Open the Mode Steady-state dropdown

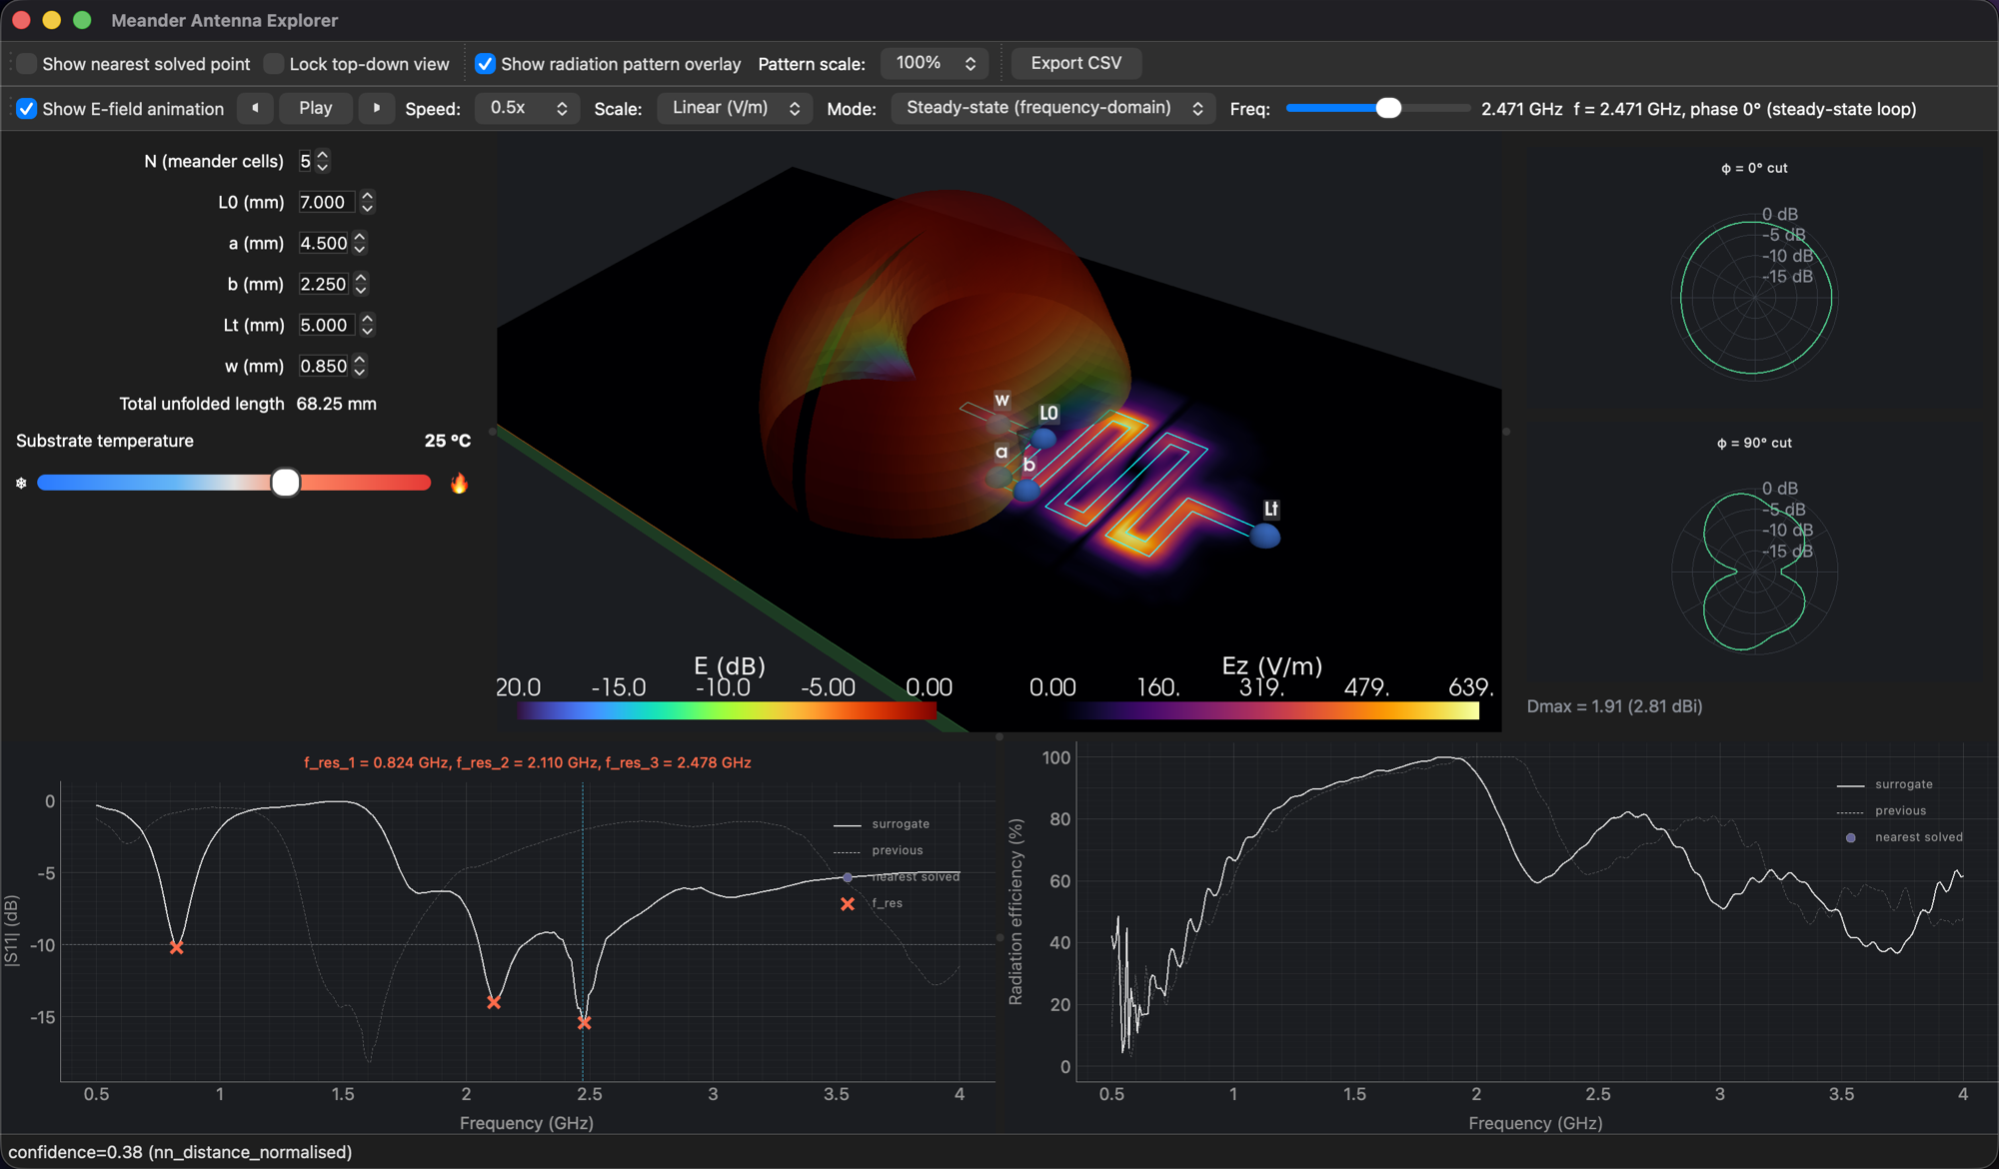pos(1053,108)
